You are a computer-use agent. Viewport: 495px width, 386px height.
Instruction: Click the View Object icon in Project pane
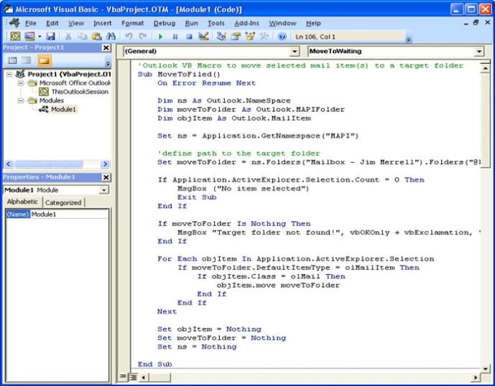click(27, 60)
